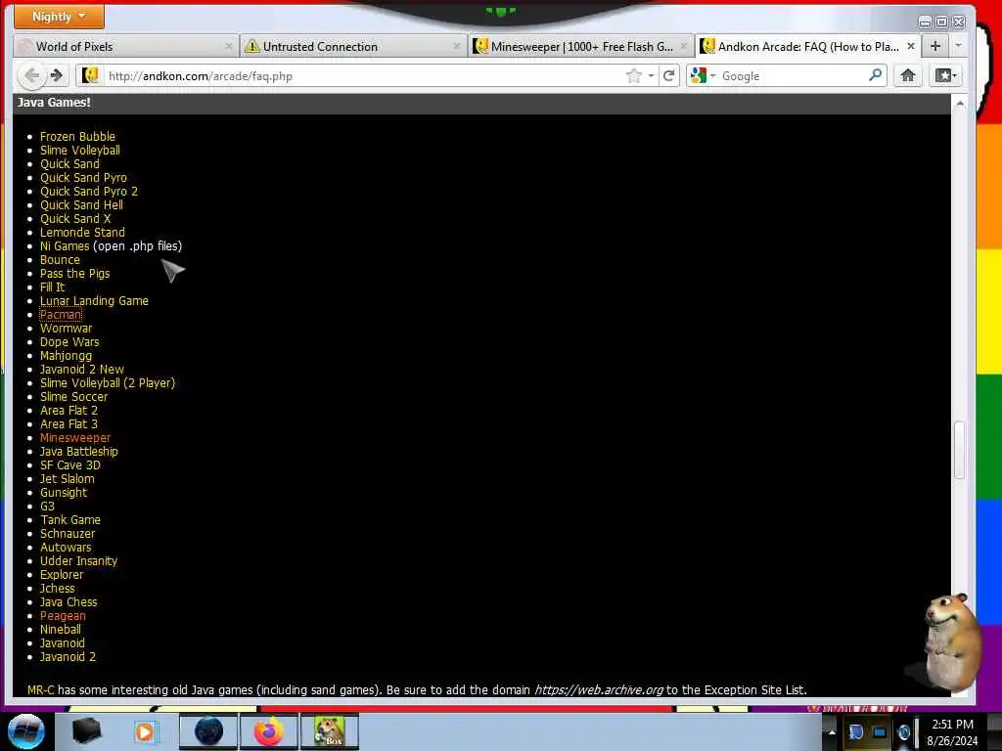Image resolution: width=1002 pixels, height=751 pixels.
Task: Open the Quick Sand Hell link
Action: coord(81,204)
